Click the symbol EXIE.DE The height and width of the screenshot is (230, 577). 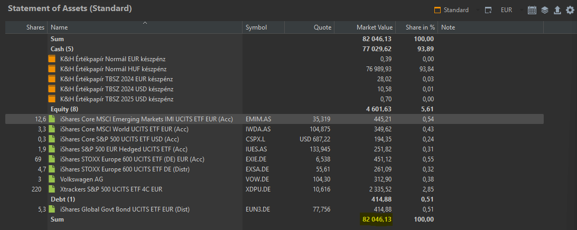(256, 159)
